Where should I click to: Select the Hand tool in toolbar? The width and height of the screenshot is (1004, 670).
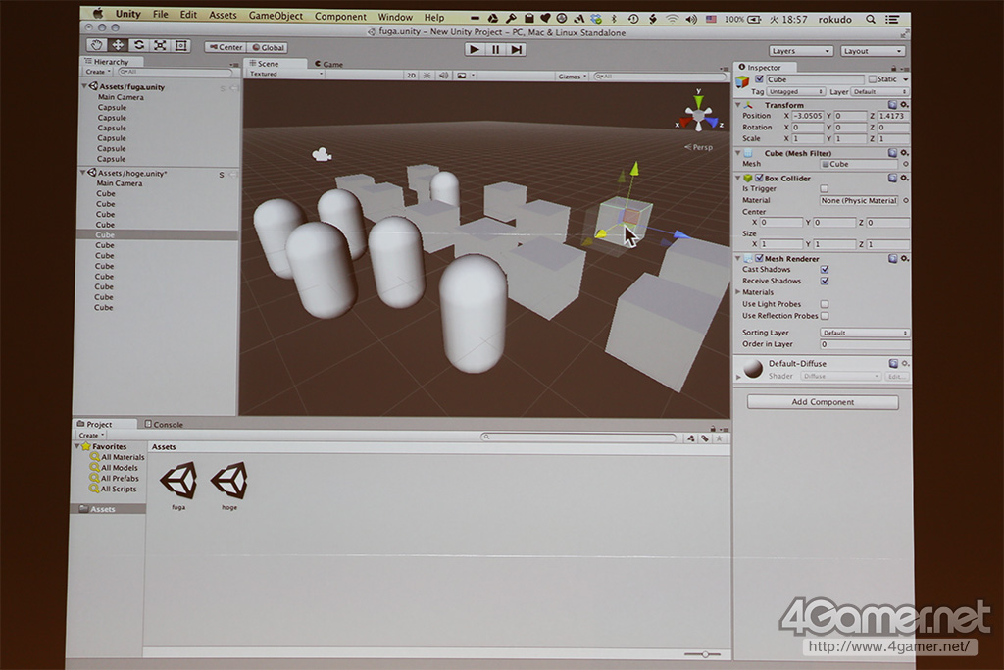(x=96, y=45)
